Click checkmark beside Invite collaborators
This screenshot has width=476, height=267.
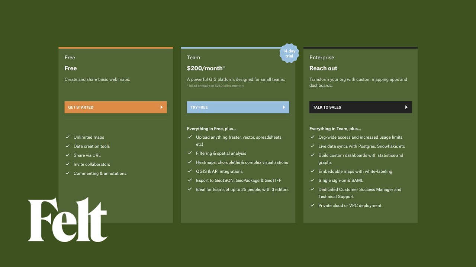pyautogui.click(x=67, y=164)
